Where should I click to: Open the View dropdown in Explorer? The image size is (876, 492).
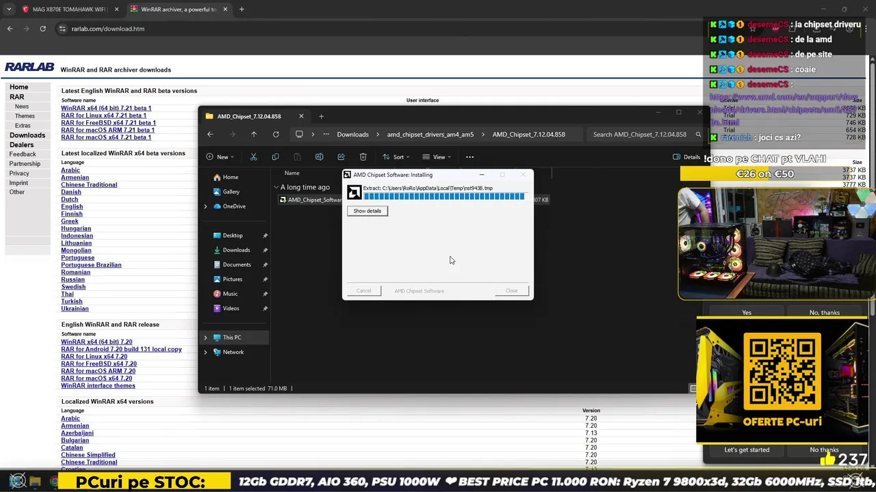[437, 156]
